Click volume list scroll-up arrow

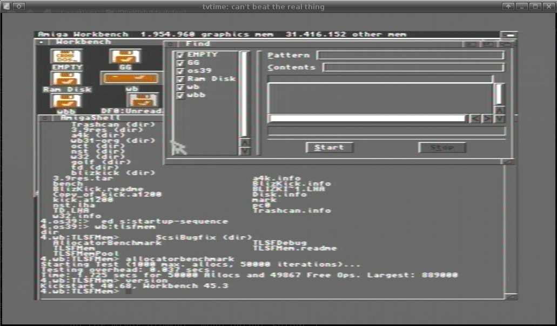(x=244, y=142)
